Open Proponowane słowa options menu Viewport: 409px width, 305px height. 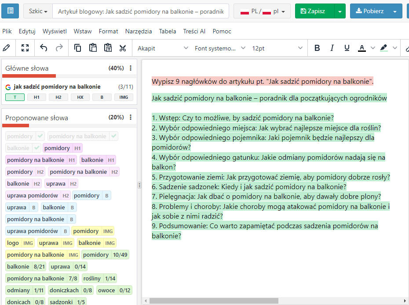coord(131,117)
